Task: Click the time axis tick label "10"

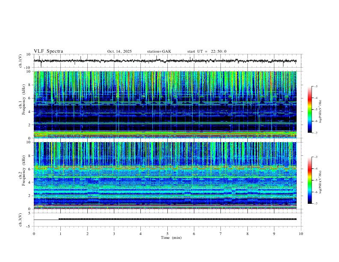Action: point(301,234)
